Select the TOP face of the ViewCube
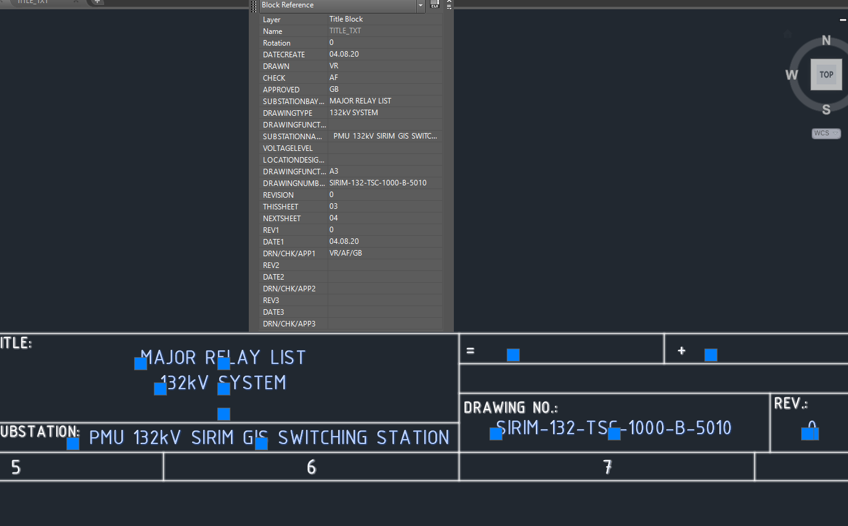The image size is (848, 526). tap(826, 75)
